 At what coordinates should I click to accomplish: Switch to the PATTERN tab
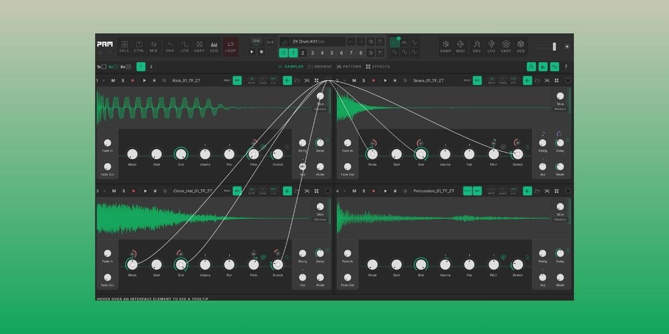tap(349, 67)
